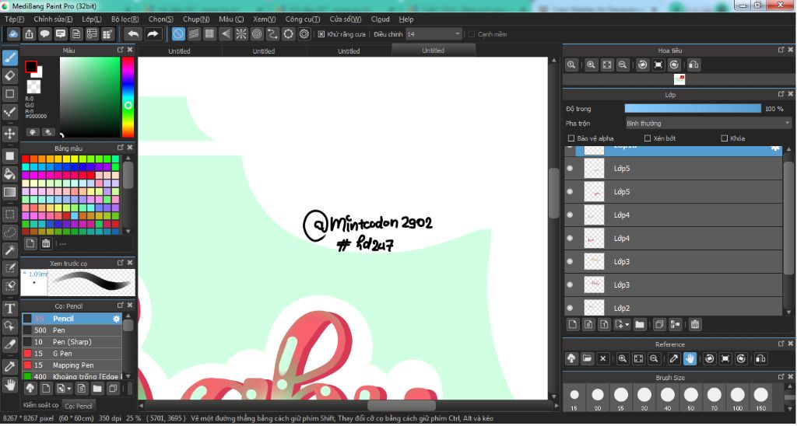
Task: Select the Pen (Sharp) brush
Action: [x=72, y=342]
